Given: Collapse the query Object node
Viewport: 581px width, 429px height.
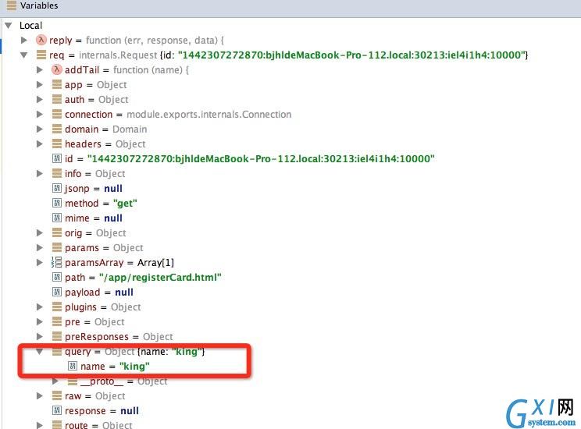Looking at the screenshot, I should click(39, 351).
